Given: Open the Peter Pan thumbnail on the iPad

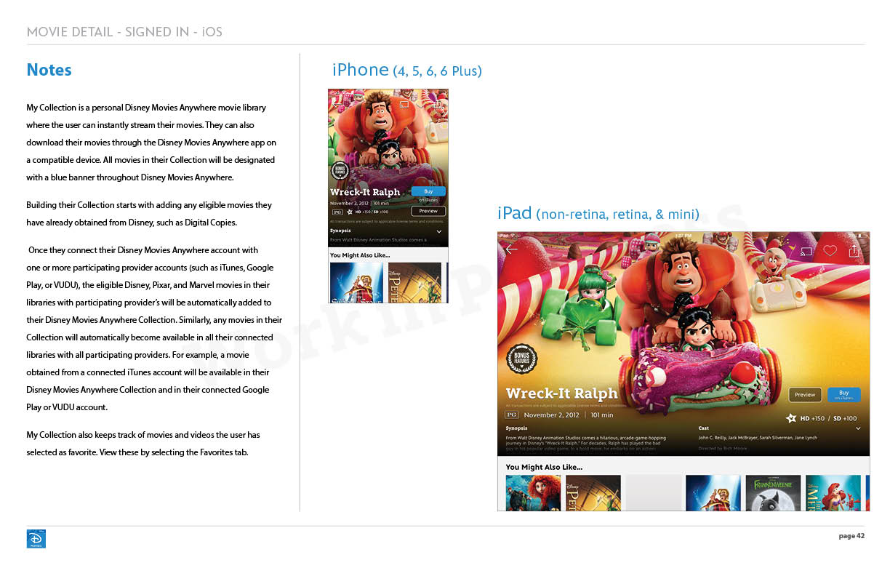Looking at the screenshot, I should pyautogui.click(x=593, y=493).
